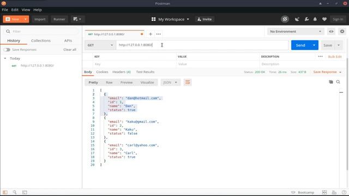Open tab options three-dot menu
The width and height of the screenshot is (349, 196).
pyautogui.click(x=159, y=34)
